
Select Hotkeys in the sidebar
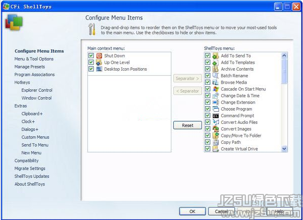(x=22, y=83)
